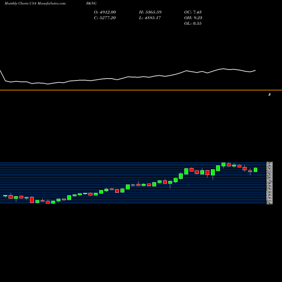Select the high price value H: 5365.59
Screen dimensions: 282x282
150,12
